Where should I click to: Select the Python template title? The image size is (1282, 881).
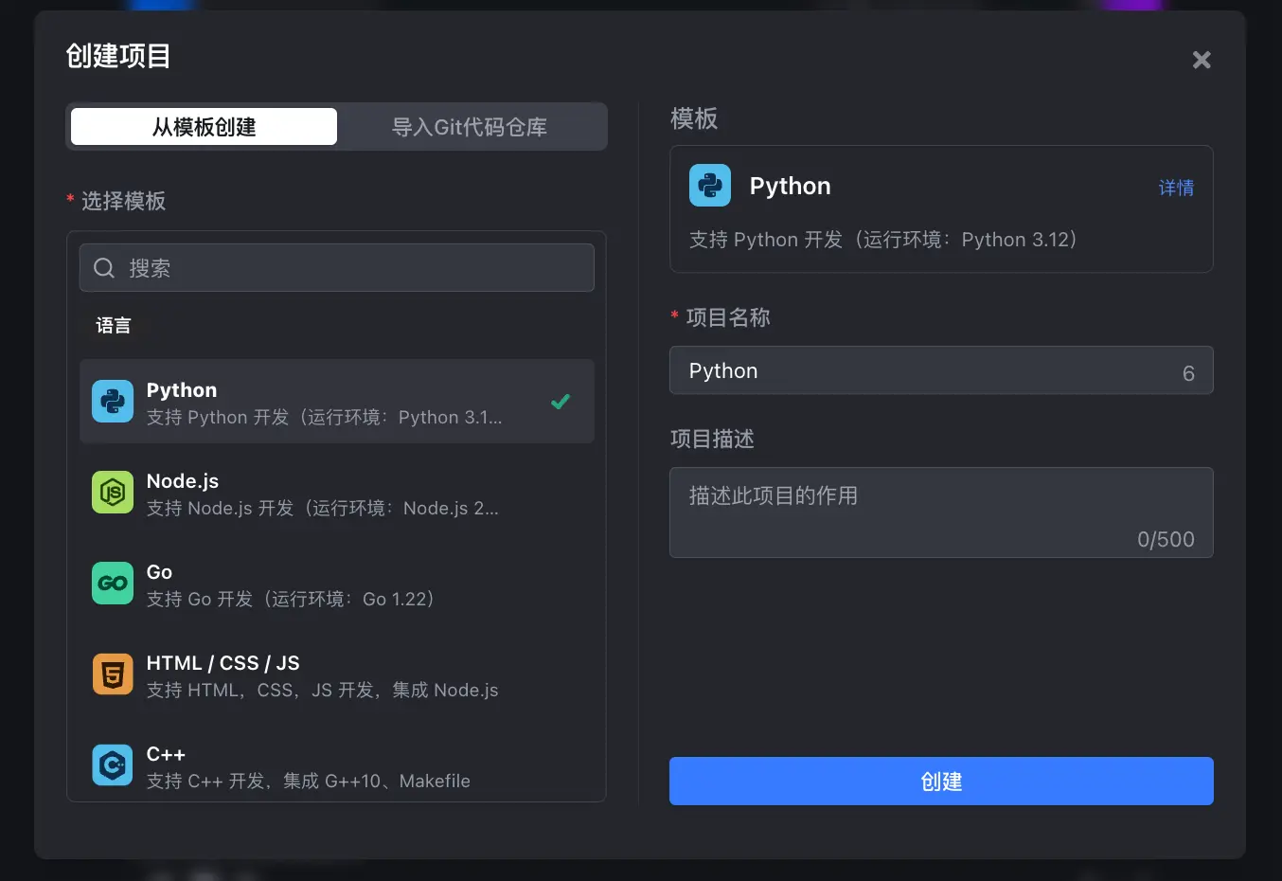coord(182,390)
